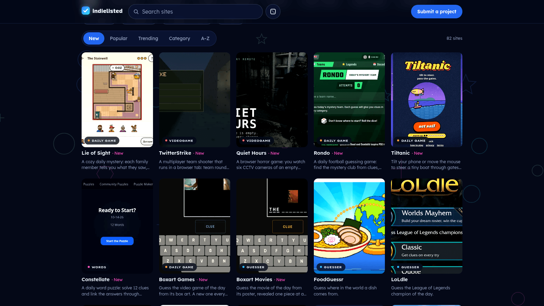Open the Quiet Hours preview thumbnail
Viewport: 544px width, 306px height.
[272, 100]
